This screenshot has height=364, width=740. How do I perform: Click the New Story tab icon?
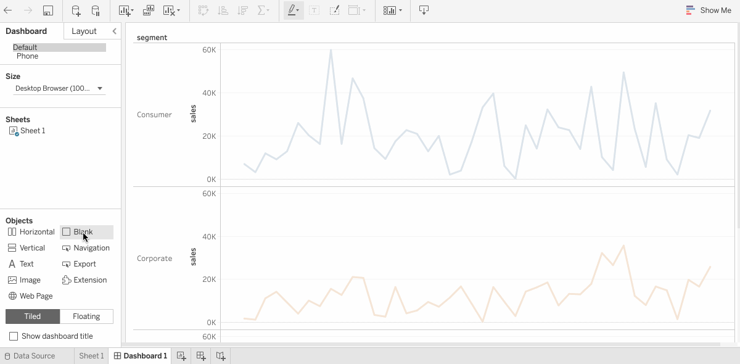point(221,356)
